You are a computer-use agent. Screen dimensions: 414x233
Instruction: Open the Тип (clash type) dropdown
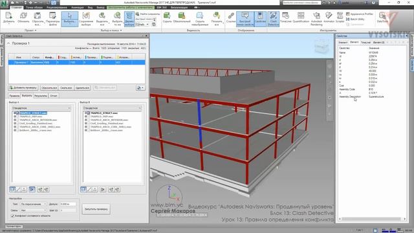click(x=34, y=204)
